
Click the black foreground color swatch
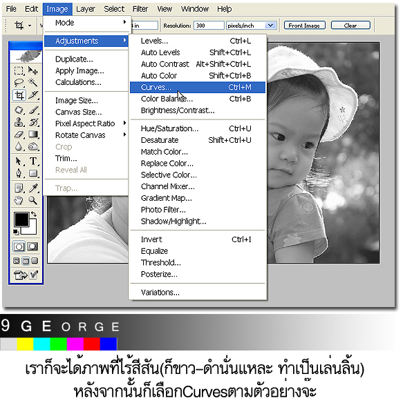21,219
